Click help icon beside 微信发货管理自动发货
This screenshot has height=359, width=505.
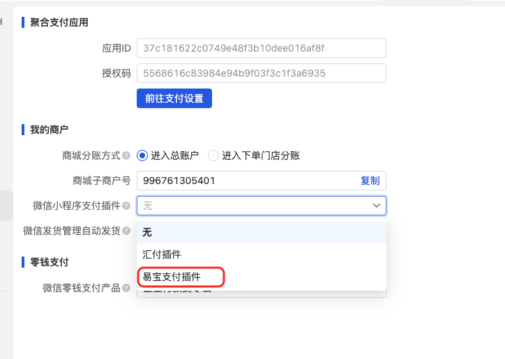pyautogui.click(x=126, y=231)
